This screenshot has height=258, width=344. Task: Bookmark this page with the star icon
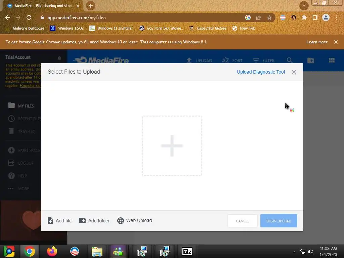point(269,17)
